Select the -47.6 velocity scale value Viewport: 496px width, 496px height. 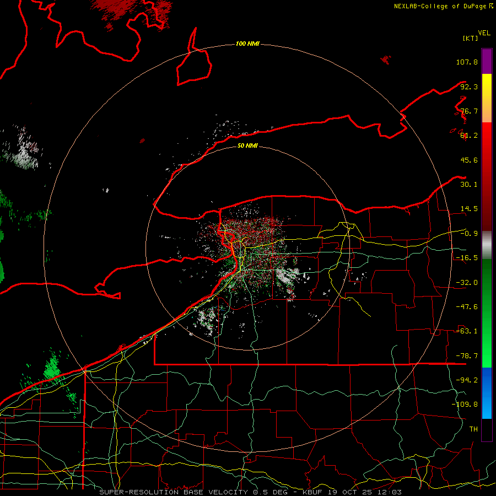click(467, 307)
